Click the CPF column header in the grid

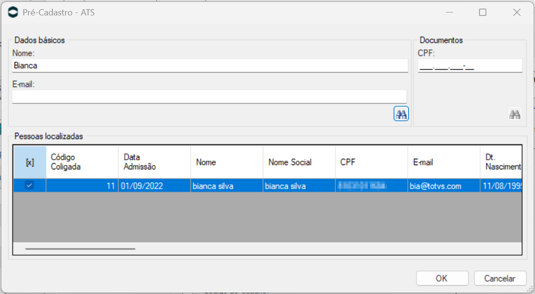click(372, 162)
